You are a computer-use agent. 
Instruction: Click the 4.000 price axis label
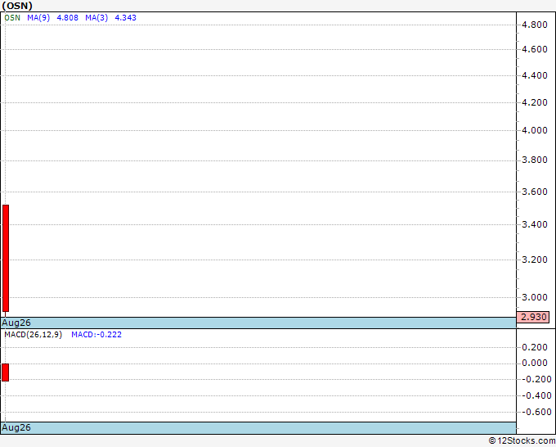[x=535, y=131]
